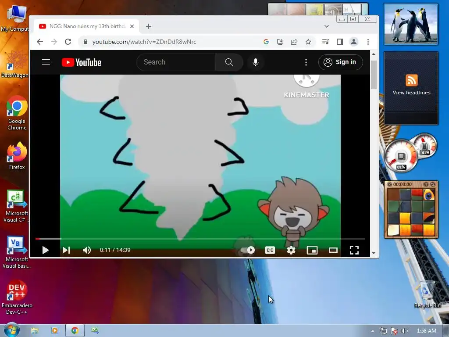Open the Chrome profile avatar
Image resolution: width=449 pixels, height=337 pixels.
[354, 42]
